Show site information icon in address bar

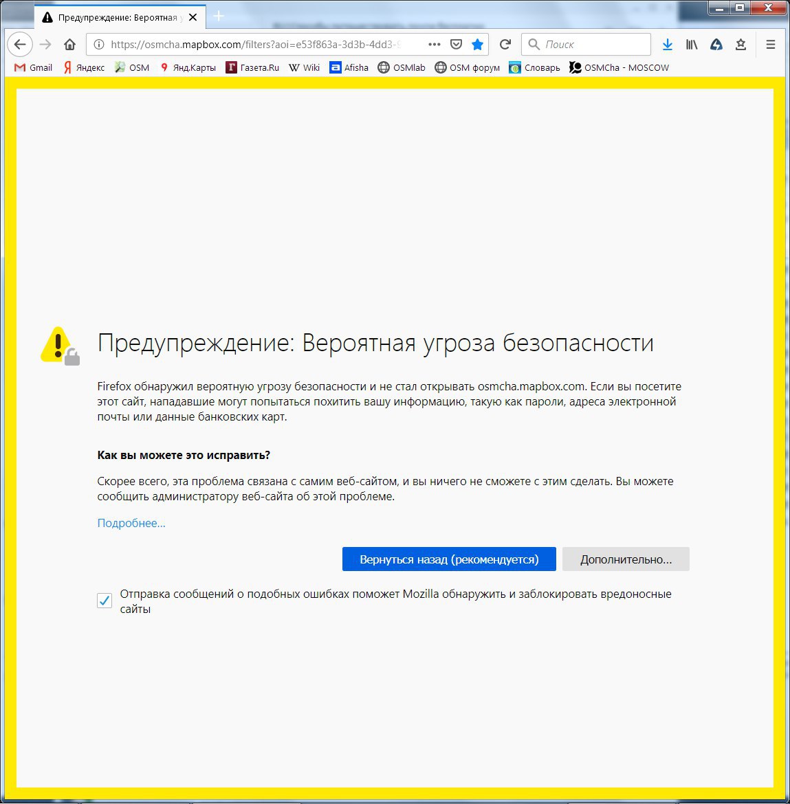pyautogui.click(x=99, y=45)
